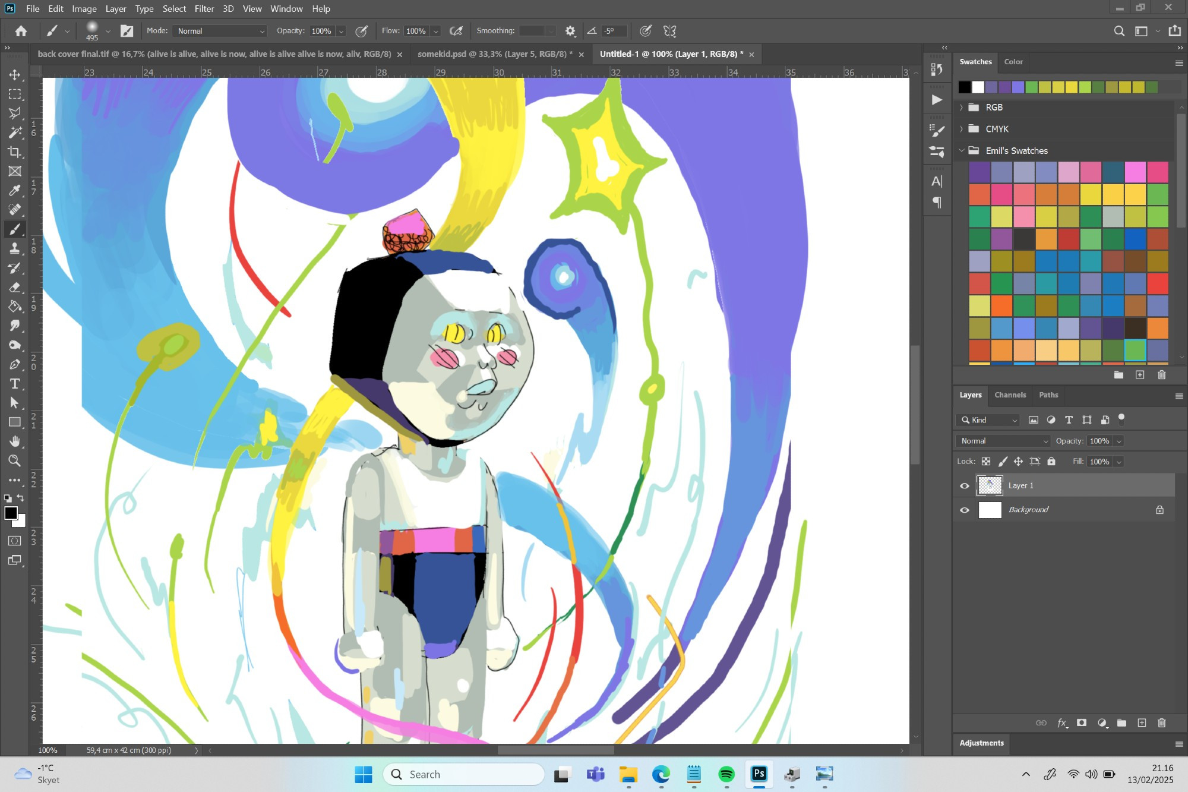Switch to the Color panel tab
Screen dimensions: 1188x792
pos(1013,62)
